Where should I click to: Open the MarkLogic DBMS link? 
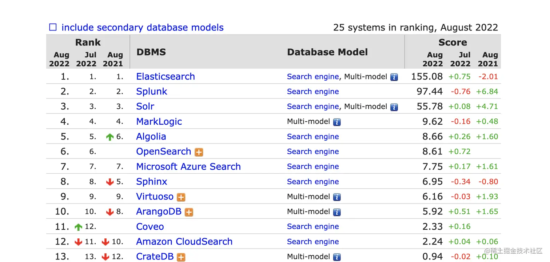coord(159,122)
